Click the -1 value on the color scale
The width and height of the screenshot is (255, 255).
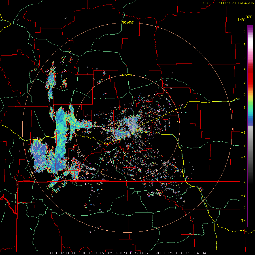(x=243, y=133)
